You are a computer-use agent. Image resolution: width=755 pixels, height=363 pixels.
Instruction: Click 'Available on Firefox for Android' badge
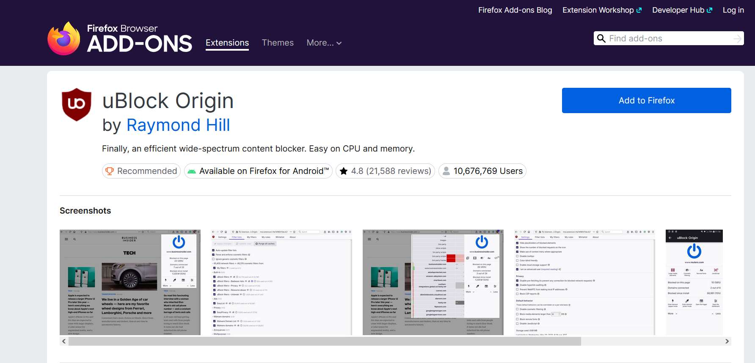(258, 171)
